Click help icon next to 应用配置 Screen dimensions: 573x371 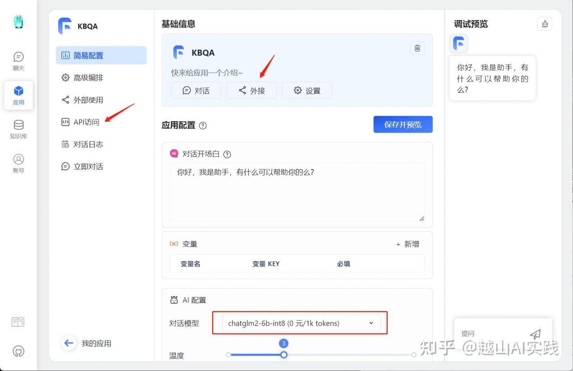click(203, 126)
